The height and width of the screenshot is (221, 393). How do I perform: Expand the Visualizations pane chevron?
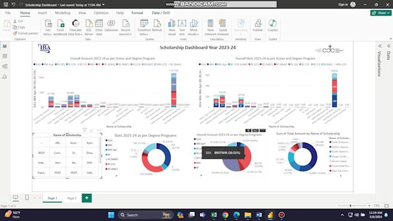click(380, 46)
